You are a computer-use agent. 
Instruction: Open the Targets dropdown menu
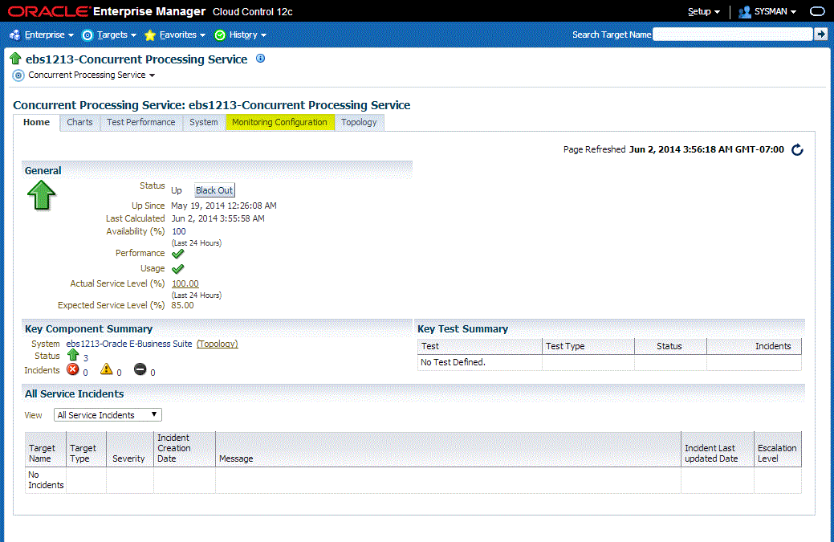(116, 35)
